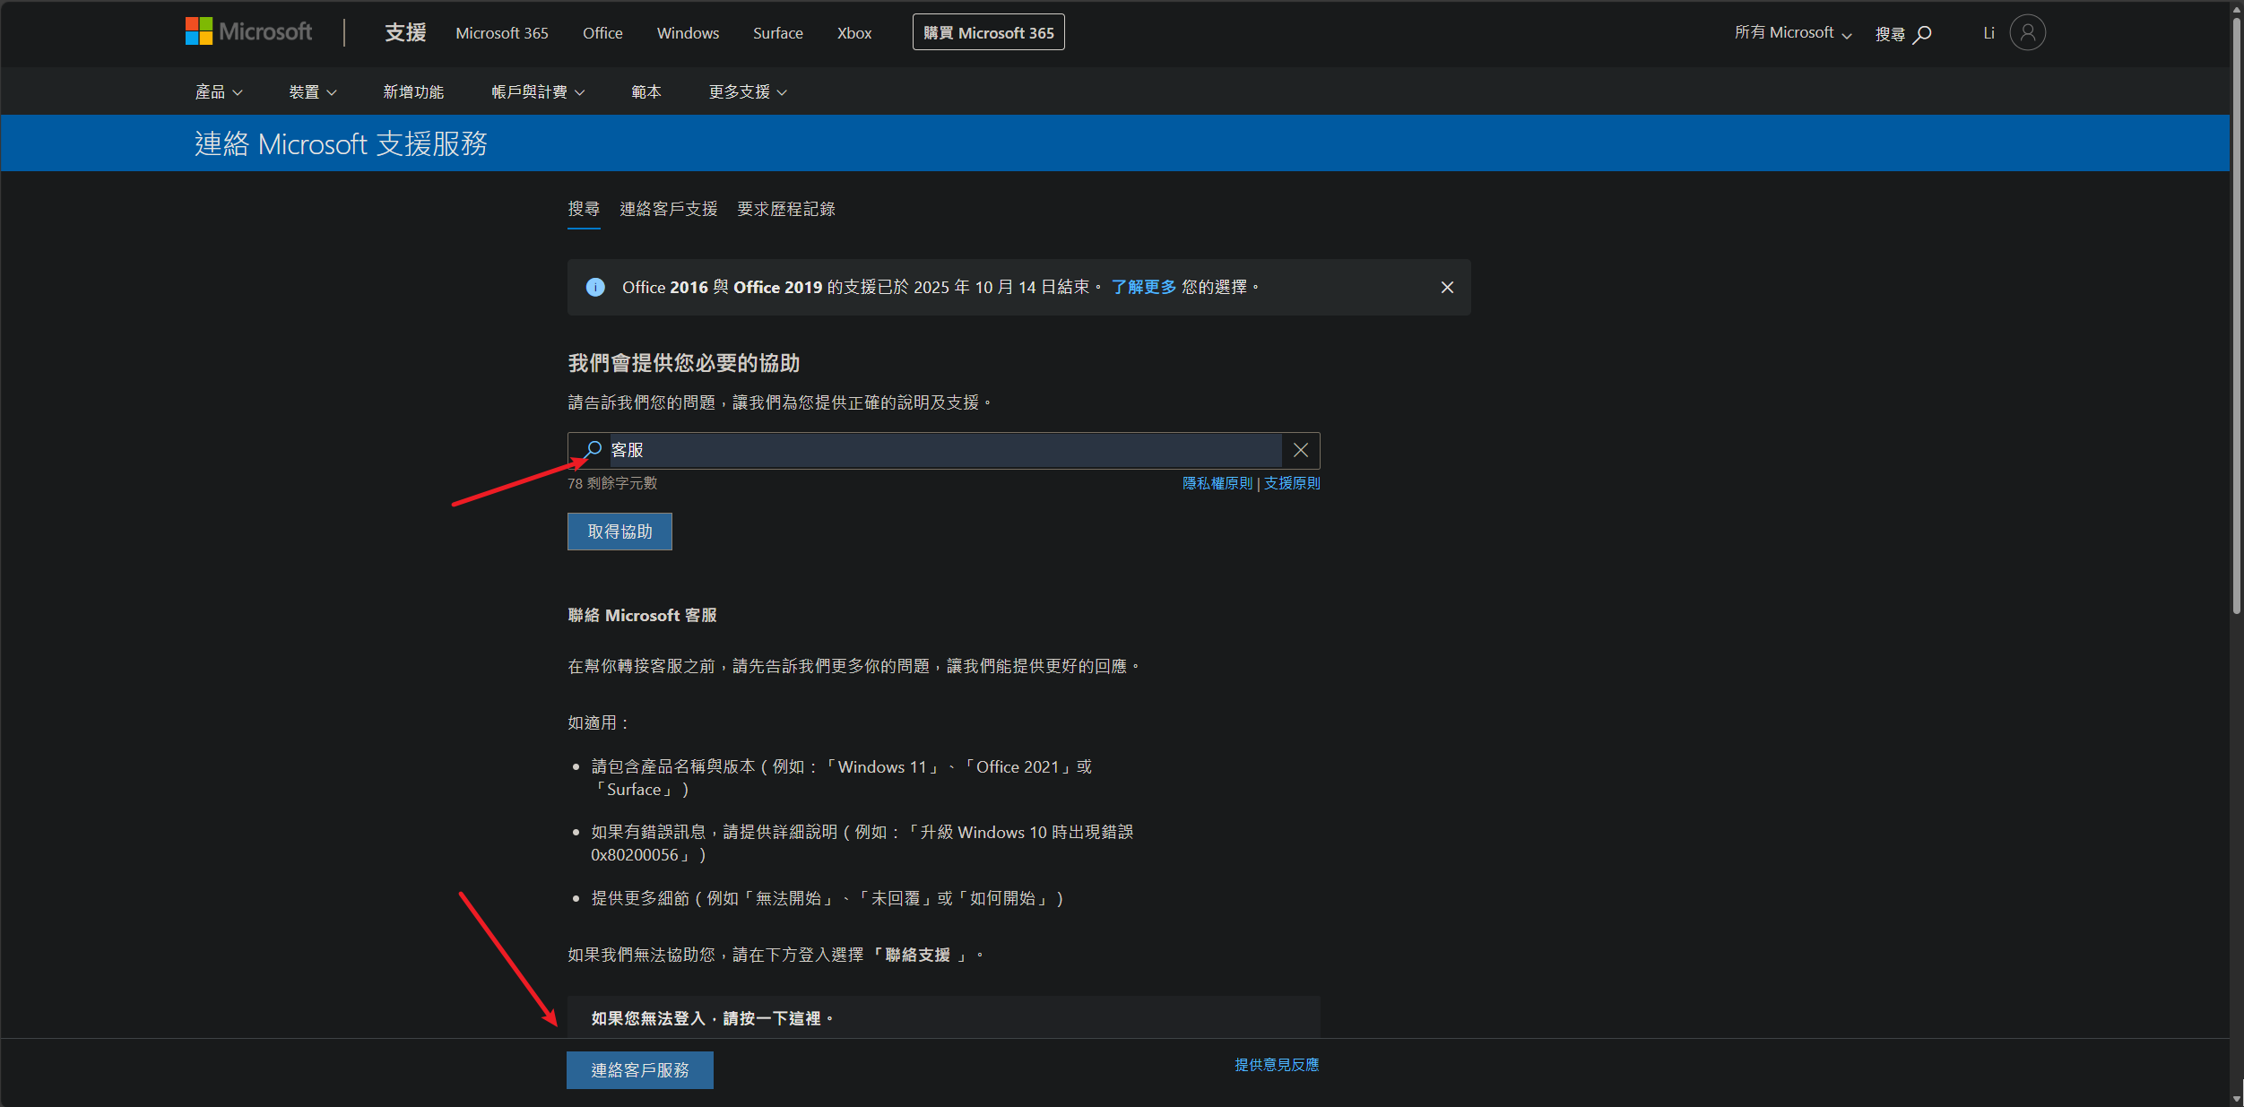Screen dimensions: 2244x1107
Task: Expand the 裝置 dropdown menu
Action: [313, 92]
